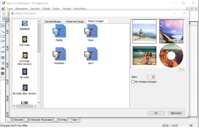Viewport: 199px width, 128px height.
Task: Switch to the CD-Booklet page tab
Action: [x=15, y=120]
